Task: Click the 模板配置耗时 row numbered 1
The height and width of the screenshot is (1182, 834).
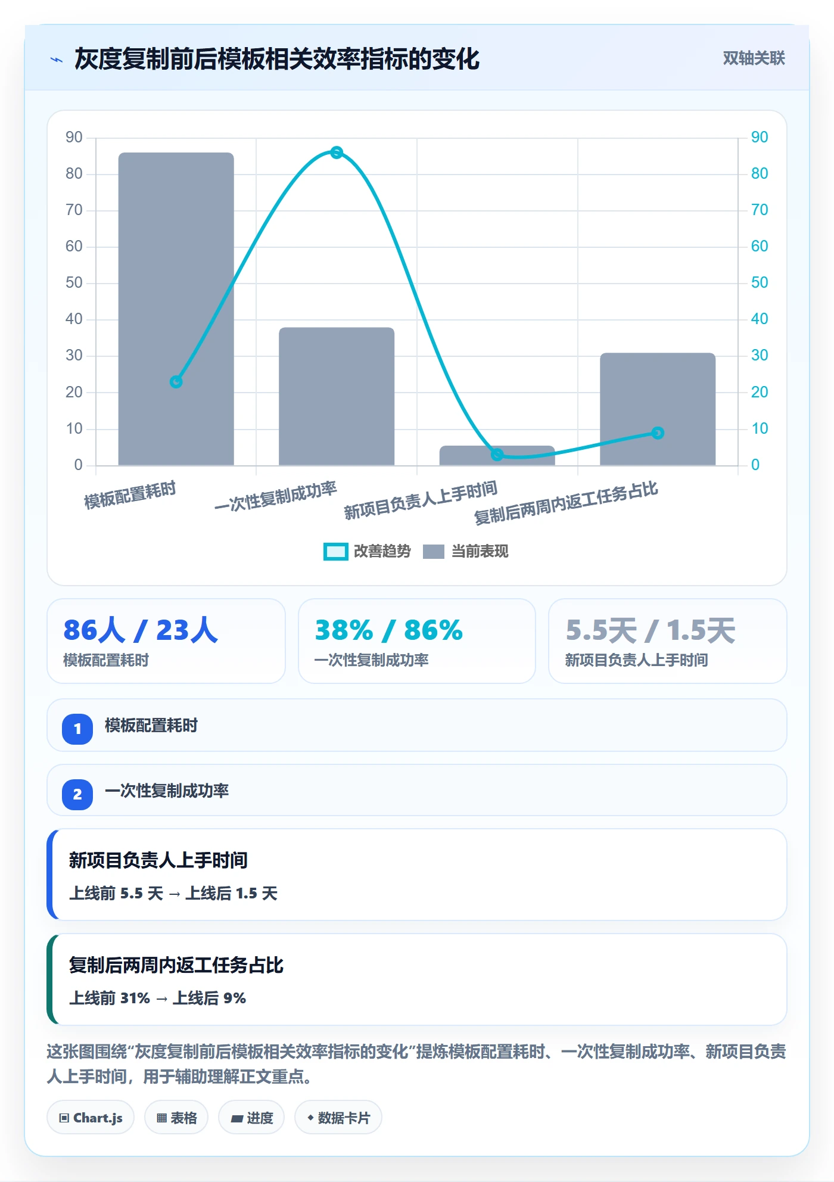Action: 417,726
